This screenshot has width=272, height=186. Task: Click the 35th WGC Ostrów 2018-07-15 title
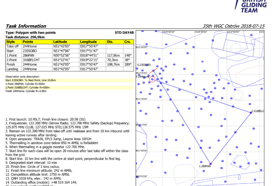[233, 26]
